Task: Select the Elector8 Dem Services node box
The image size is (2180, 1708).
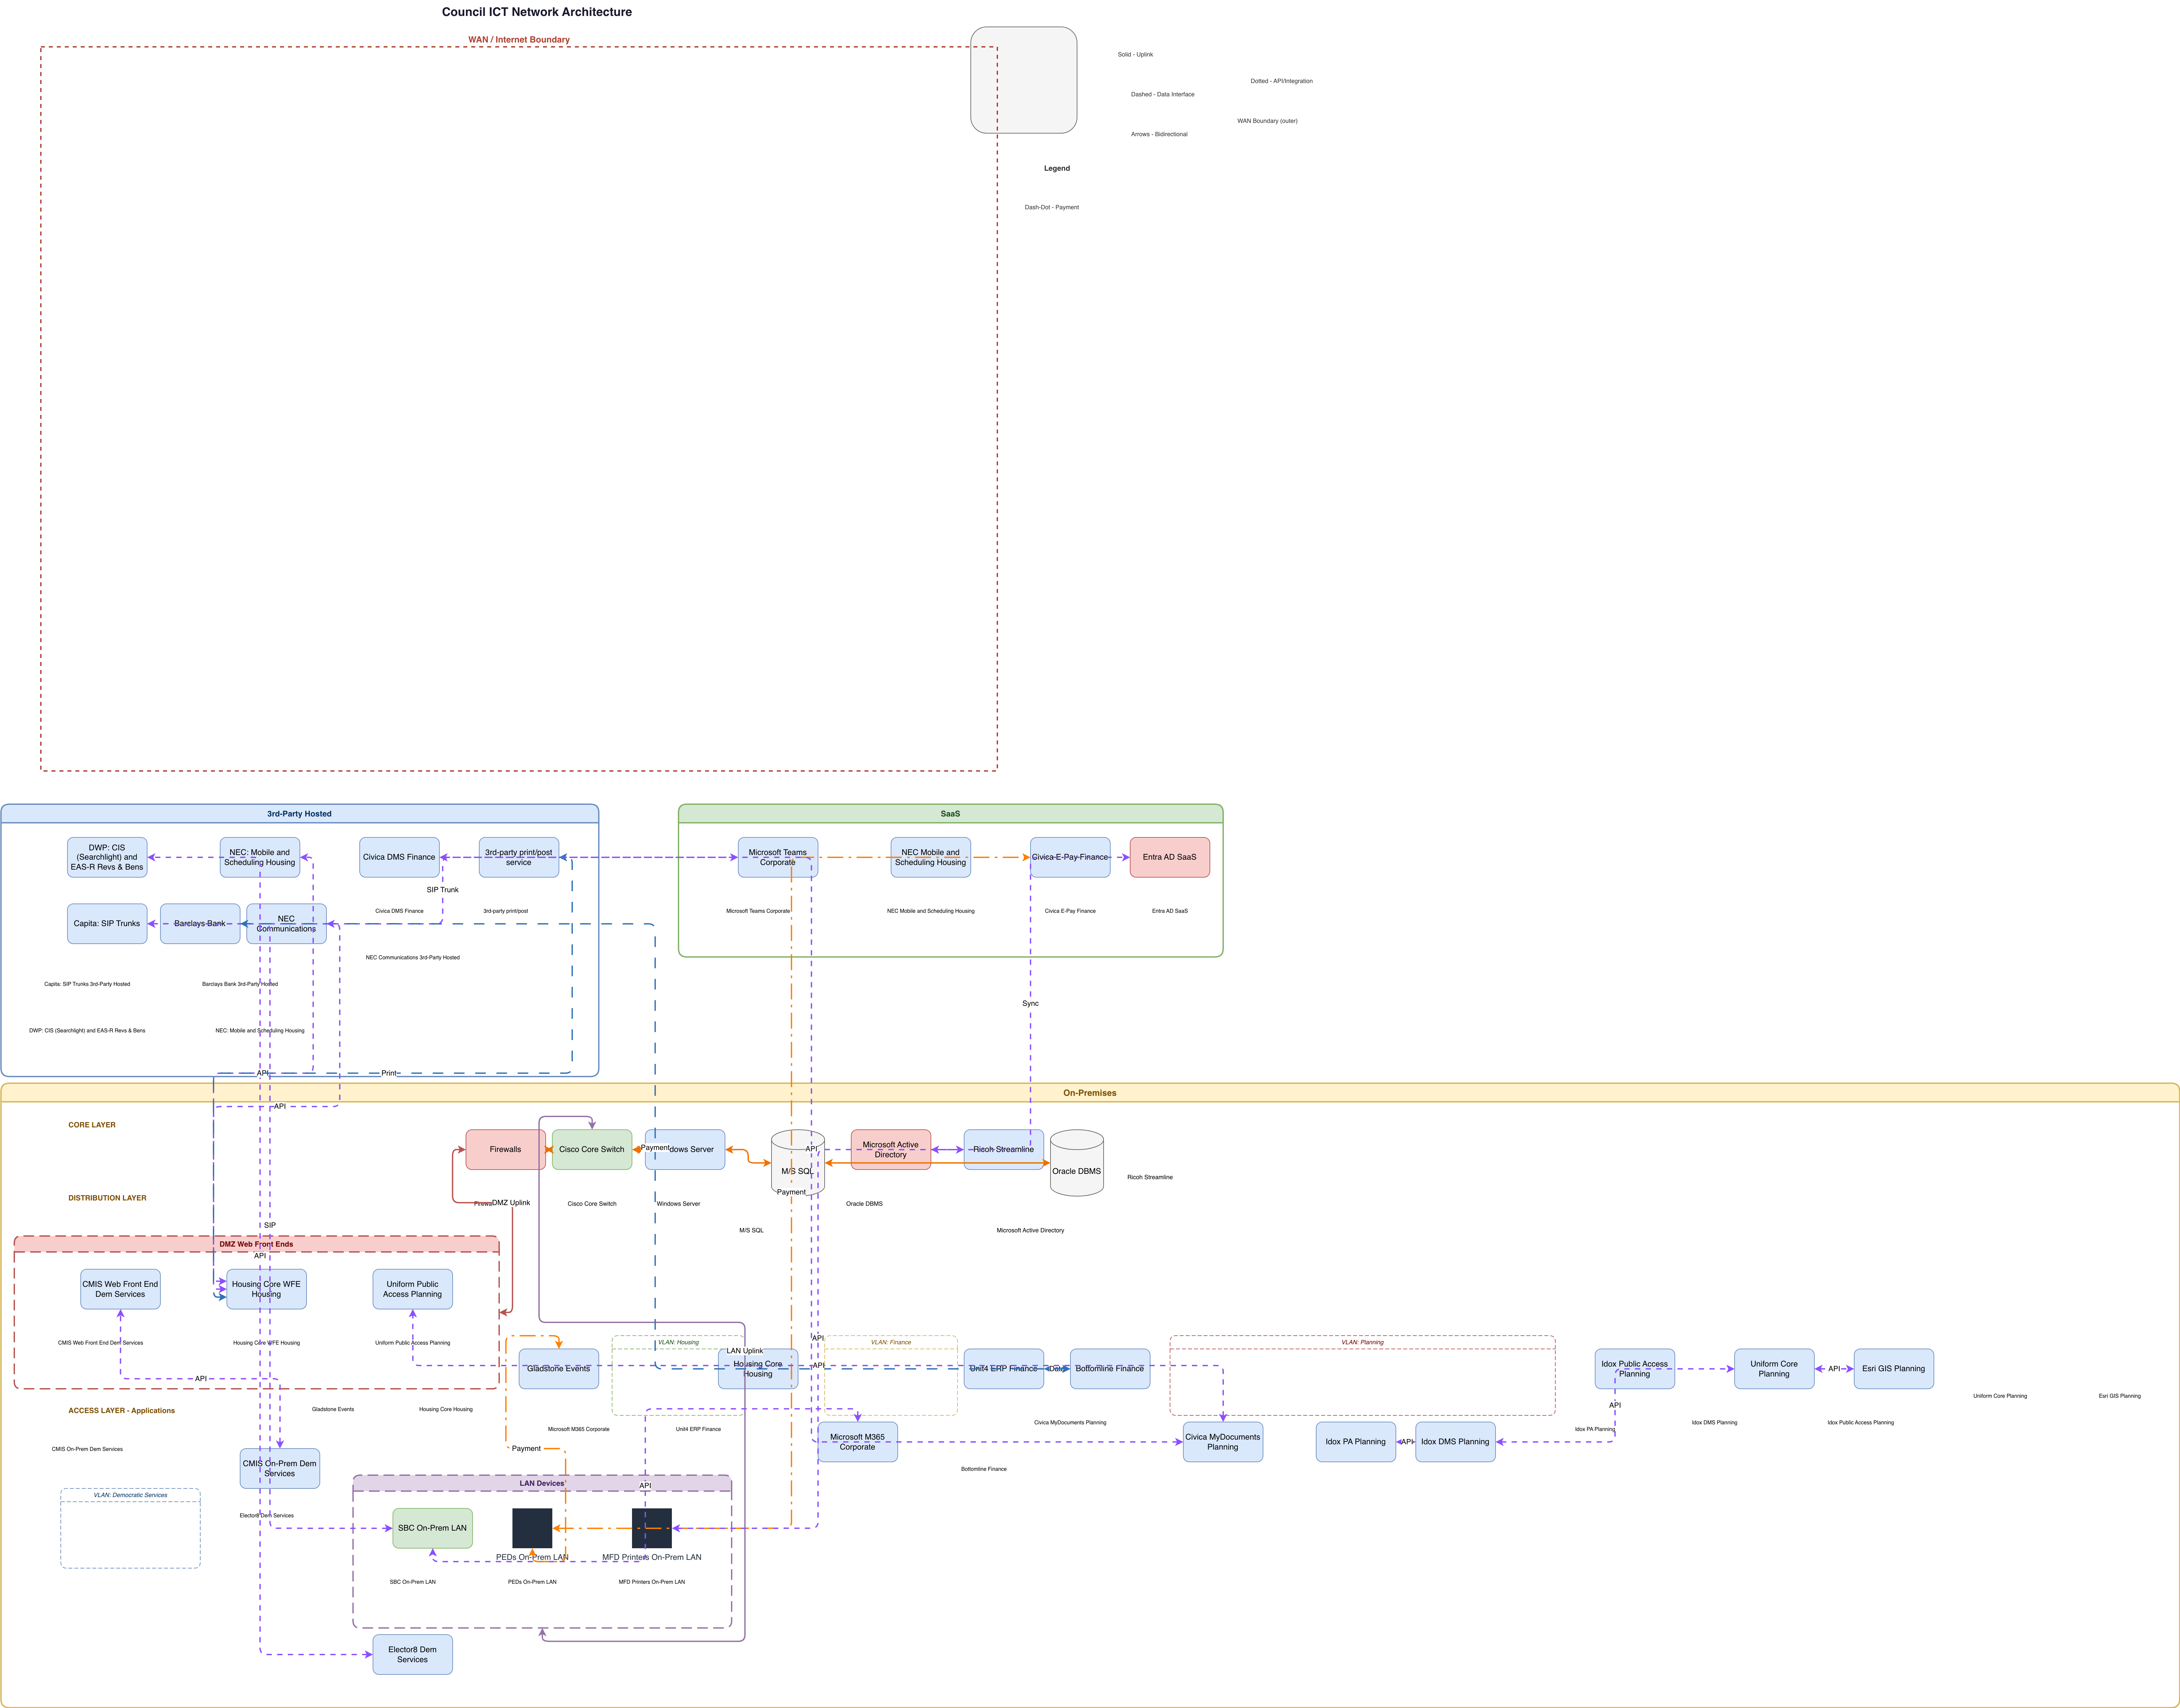Action: tap(413, 1655)
